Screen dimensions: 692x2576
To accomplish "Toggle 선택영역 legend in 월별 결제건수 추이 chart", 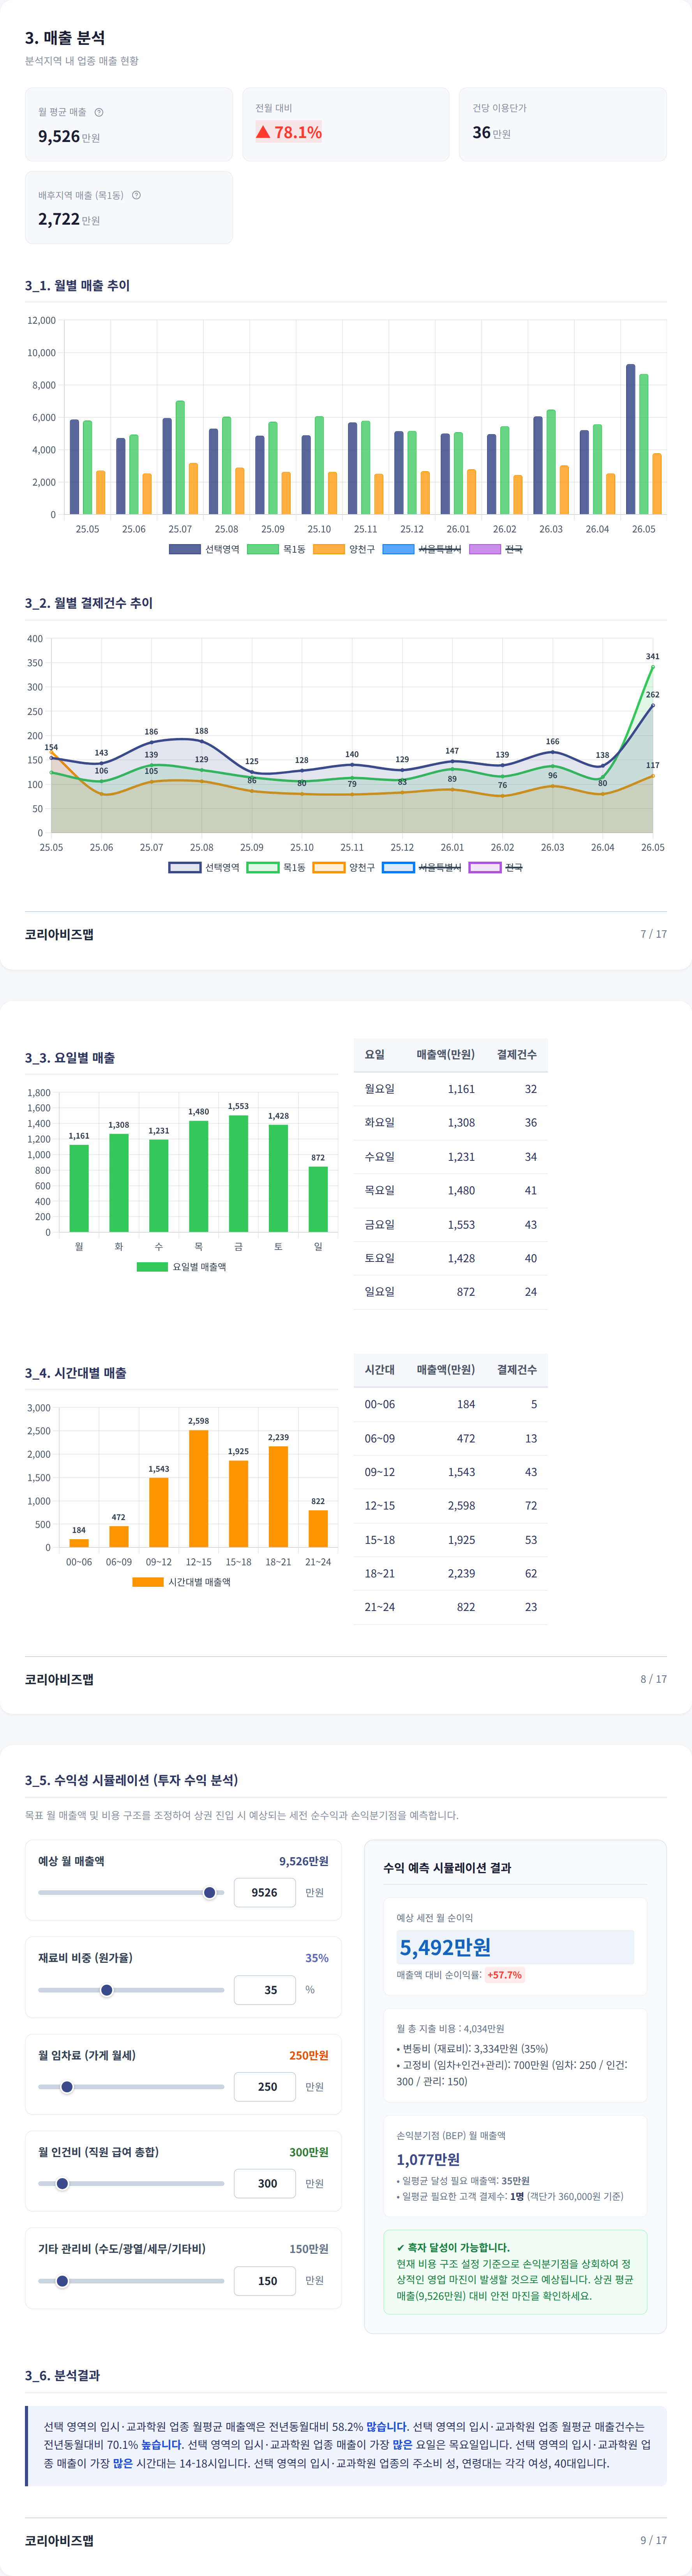I will coord(204,867).
